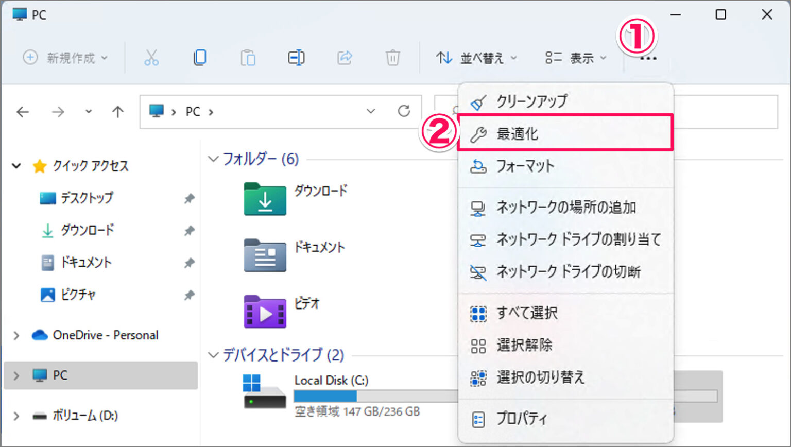Click the Rename icon in toolbar
Viewport: 791px width, 447px height.
pos(296,57)
